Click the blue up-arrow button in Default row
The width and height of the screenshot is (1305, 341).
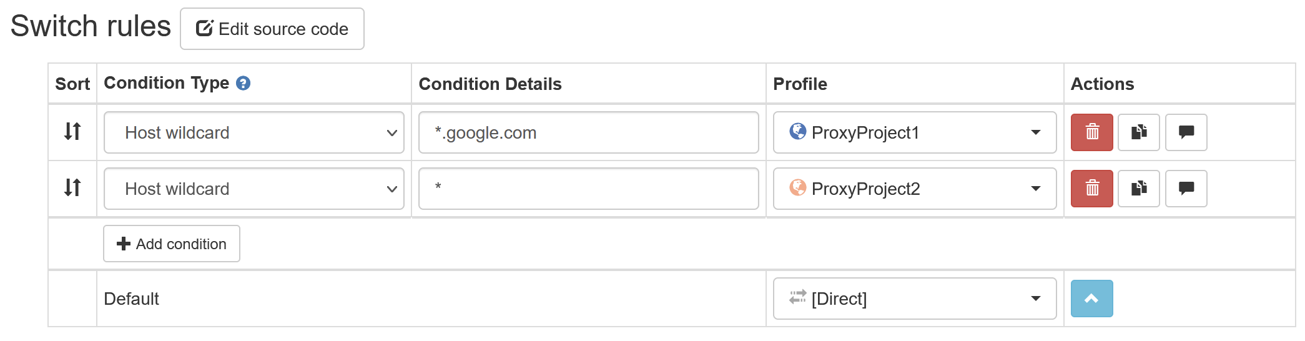1091,299
